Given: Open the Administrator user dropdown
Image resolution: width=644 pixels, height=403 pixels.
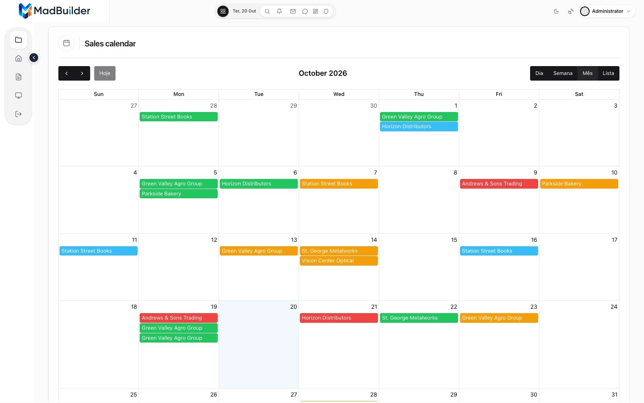Looking at the screenshot, I should 607,11.
